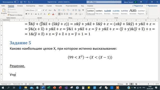Center-align the paragraph

62,14
